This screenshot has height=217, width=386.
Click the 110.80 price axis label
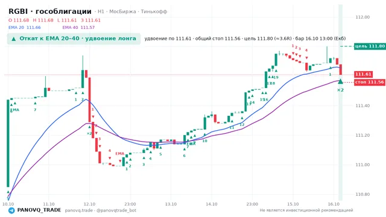pos(362,194)
